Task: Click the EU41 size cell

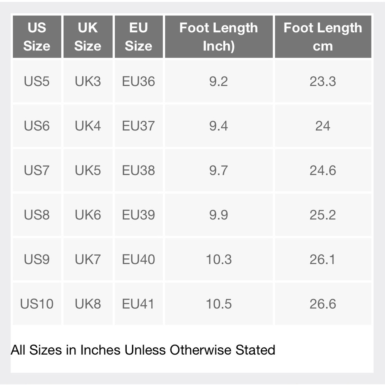Action: pyautogui.click(x=139, y=304)
